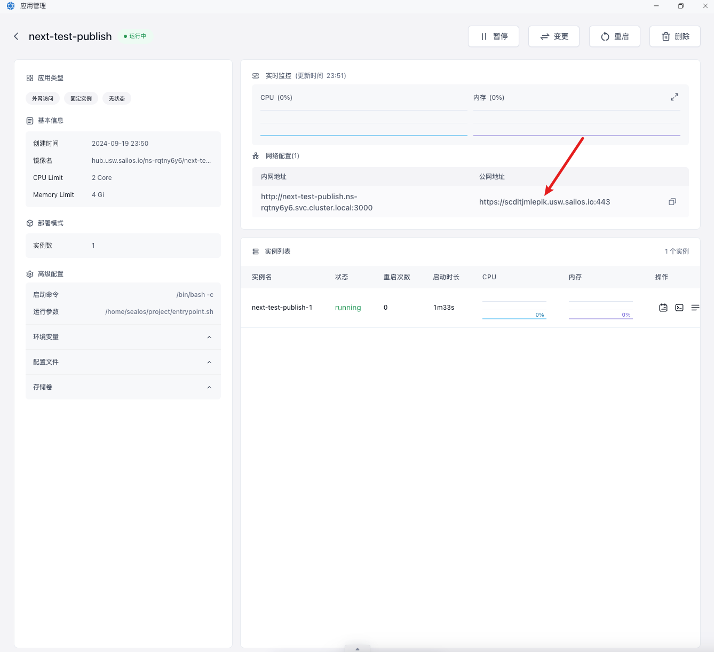Click the 固定实例 tag
The height and width of the screenshot is (652, 714).
81,98
